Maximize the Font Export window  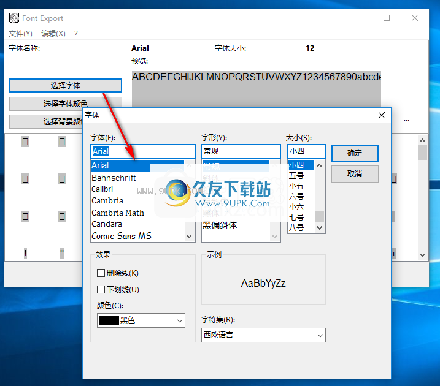[x=387, y=18]
